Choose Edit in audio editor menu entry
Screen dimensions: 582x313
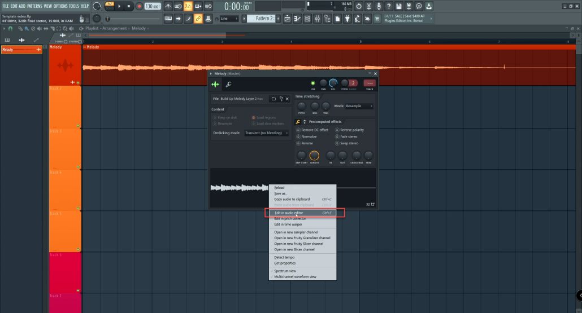288,213
